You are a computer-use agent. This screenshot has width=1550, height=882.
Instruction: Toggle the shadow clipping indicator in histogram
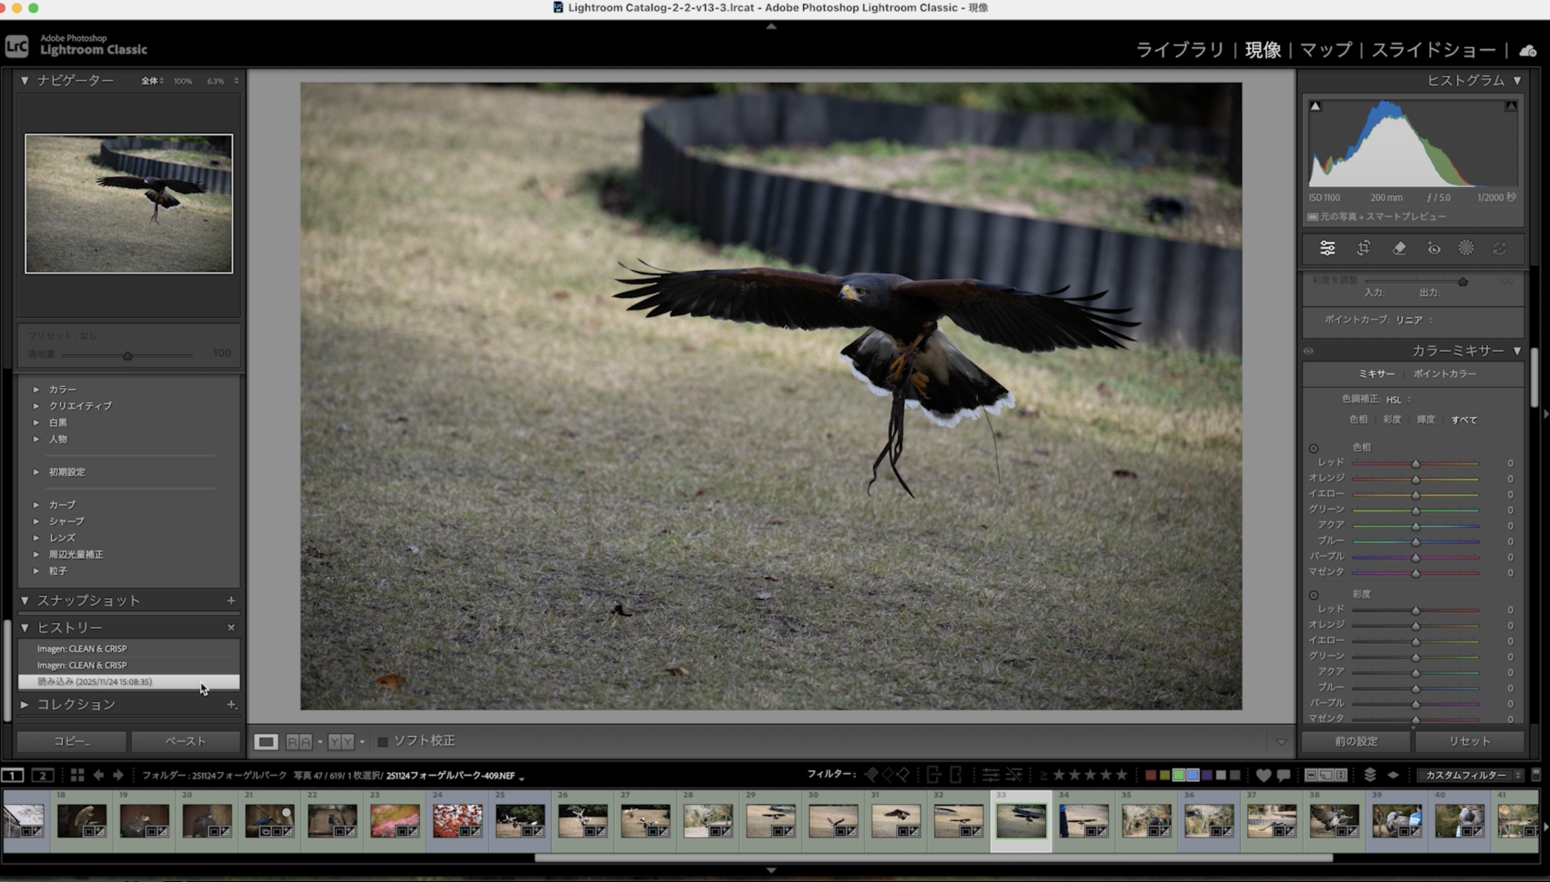click(x=1315, y=106)
